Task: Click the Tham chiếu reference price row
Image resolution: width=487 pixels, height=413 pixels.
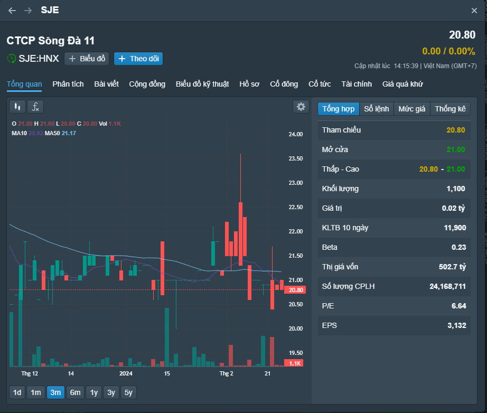Action: [x=394, y=130]
